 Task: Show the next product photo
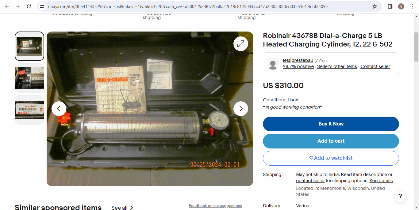click(x=241, y=109)
